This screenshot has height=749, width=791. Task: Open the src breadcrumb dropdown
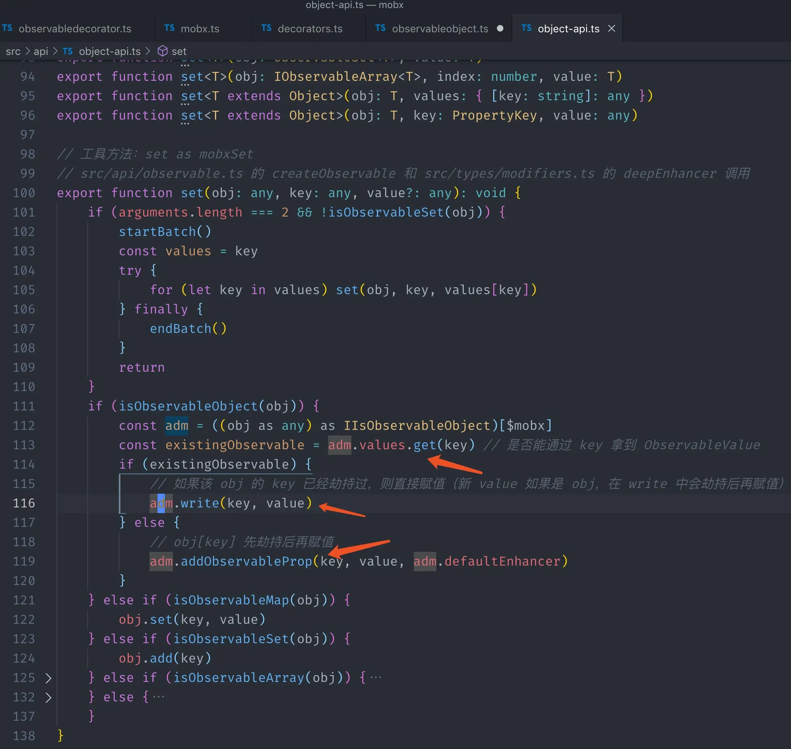[x=13, y=51]
